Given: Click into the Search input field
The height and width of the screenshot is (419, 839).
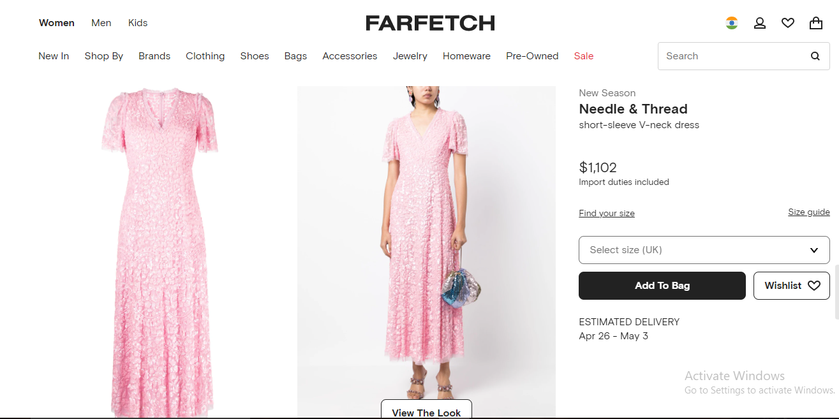Looking at the screenshot, I should [x=731, y=56].
